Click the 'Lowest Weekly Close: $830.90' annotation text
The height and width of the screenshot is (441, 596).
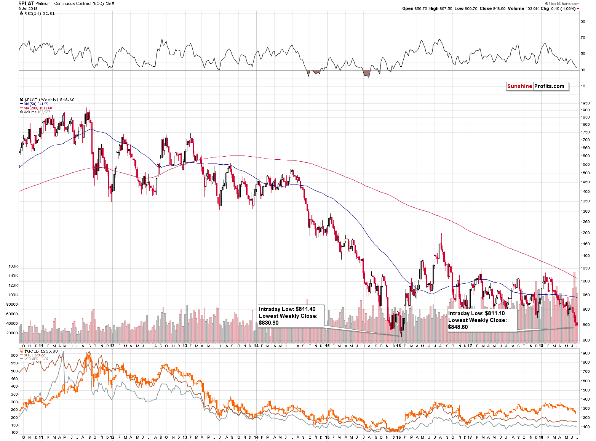[x=288, y=319]
